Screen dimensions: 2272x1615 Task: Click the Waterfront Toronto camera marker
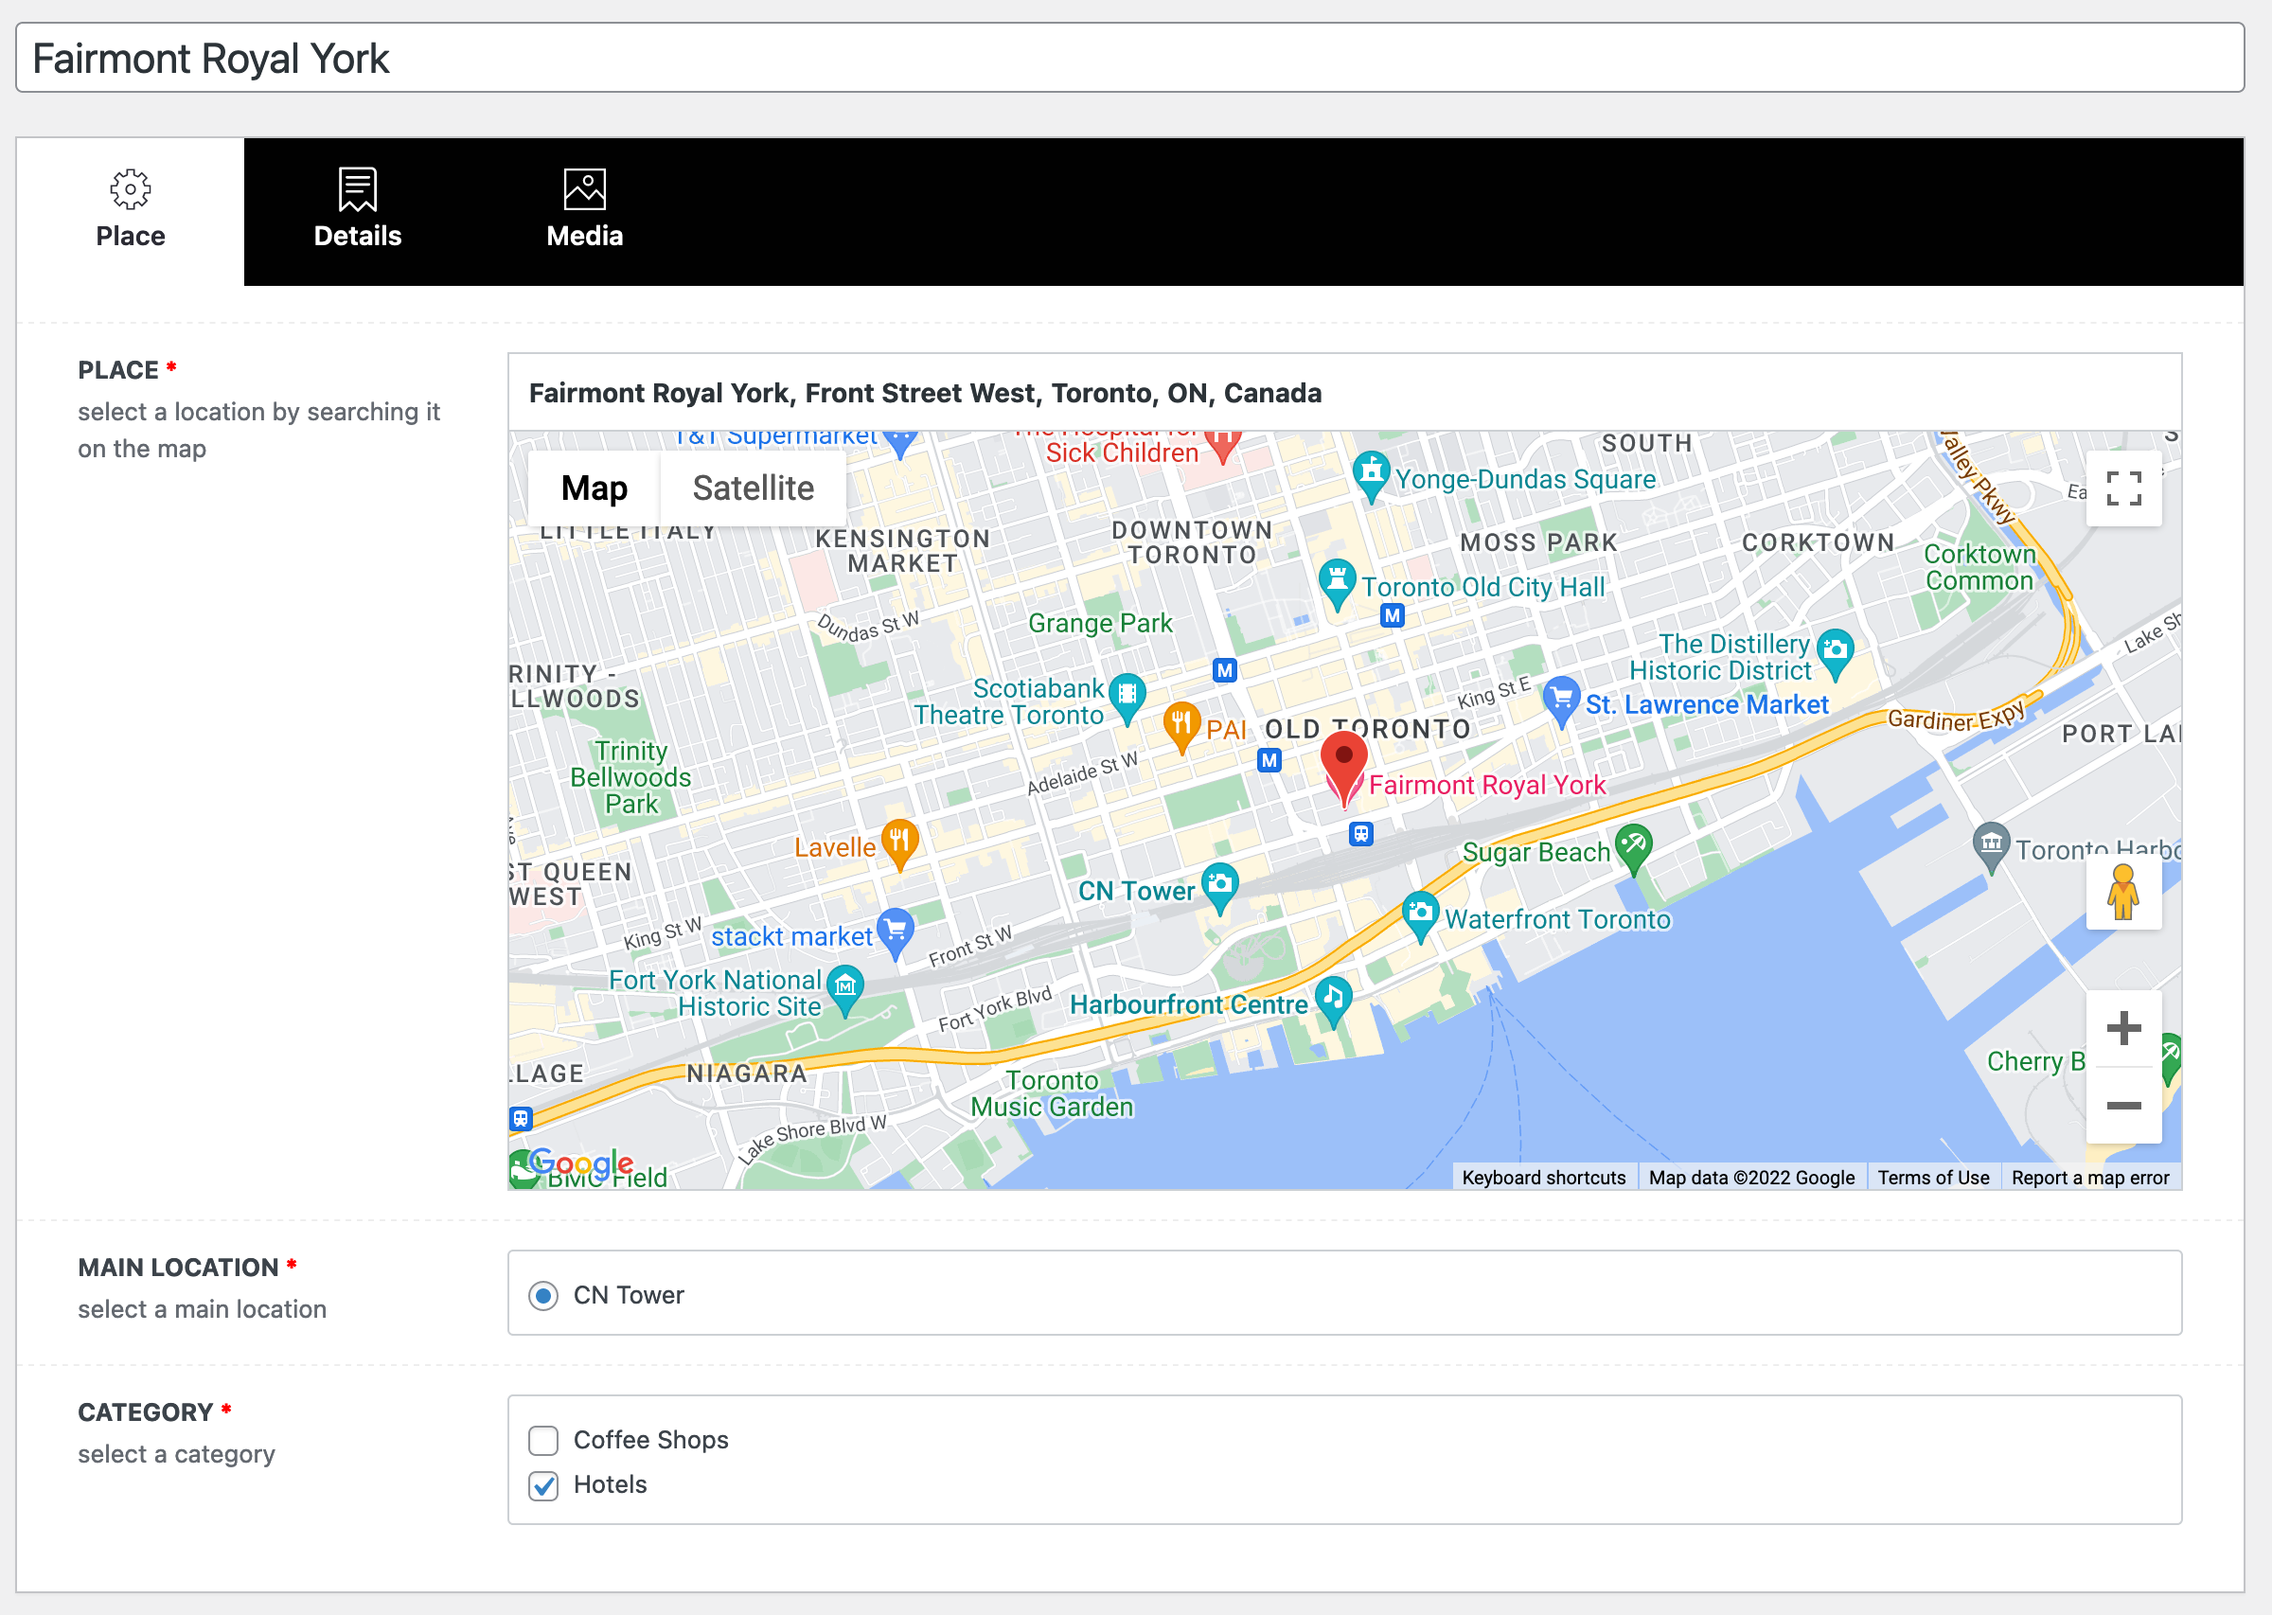pos(1420,914)
